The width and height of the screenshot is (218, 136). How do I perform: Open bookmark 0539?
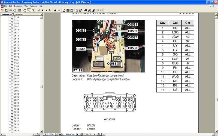16,17
